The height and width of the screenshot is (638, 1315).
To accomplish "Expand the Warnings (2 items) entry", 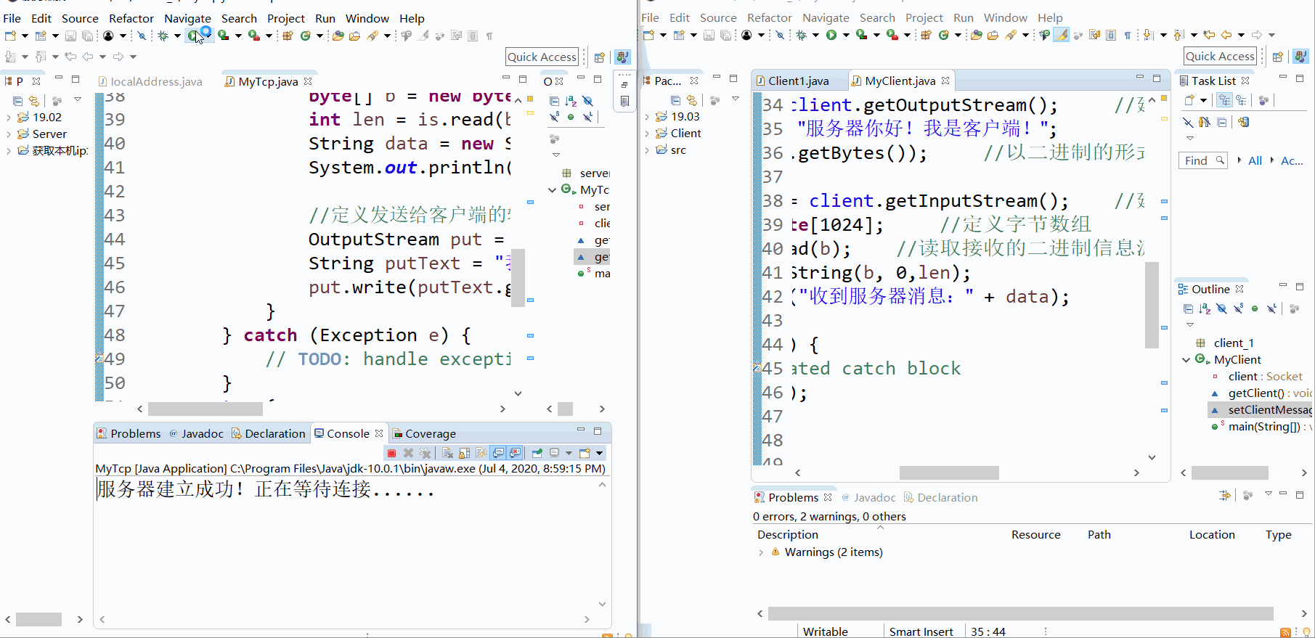I will (761, 552).
